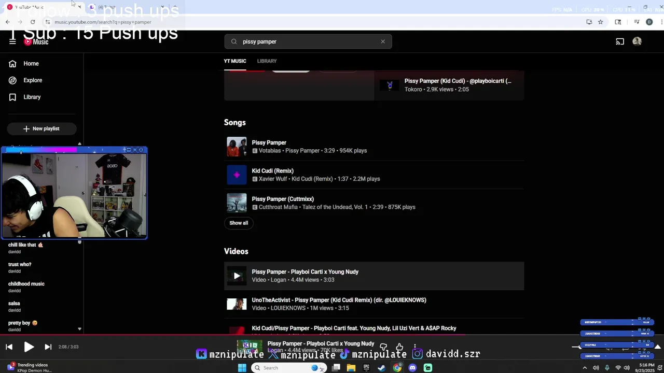Open the notification bell in tray
This screenshot has width=664, height=373.
660,368
